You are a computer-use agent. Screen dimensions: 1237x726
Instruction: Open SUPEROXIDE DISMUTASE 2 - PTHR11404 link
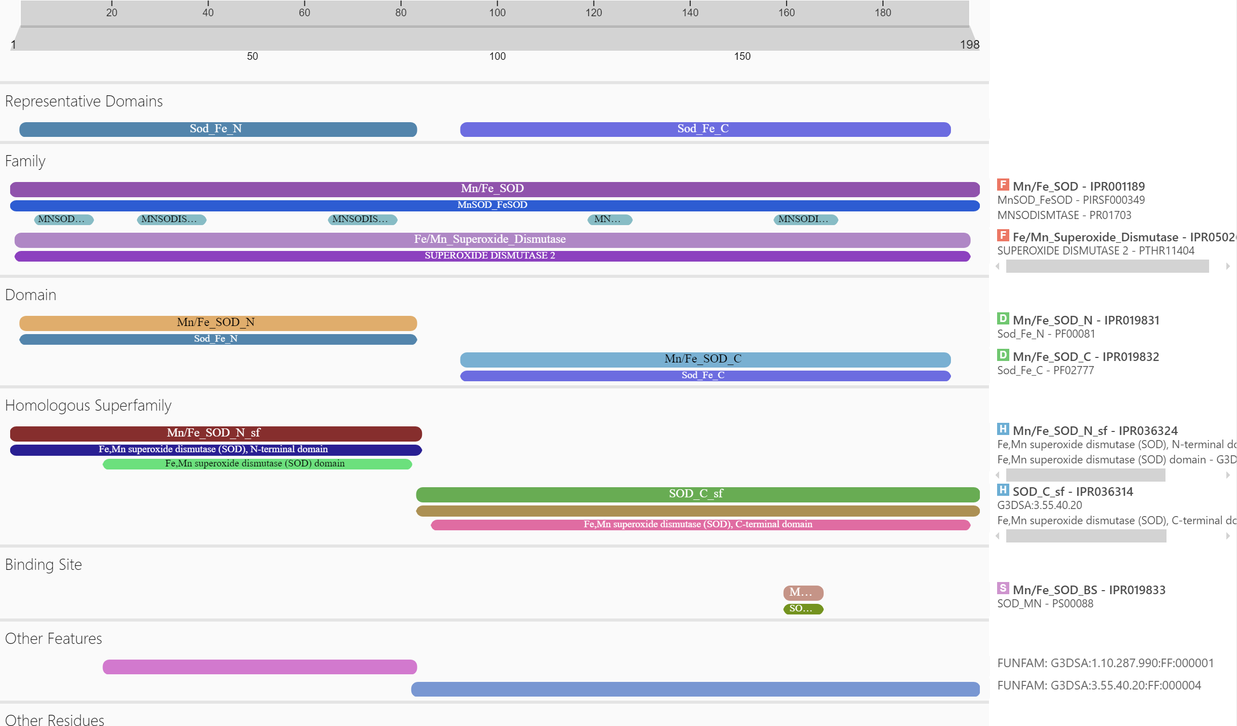point(1095,251)
